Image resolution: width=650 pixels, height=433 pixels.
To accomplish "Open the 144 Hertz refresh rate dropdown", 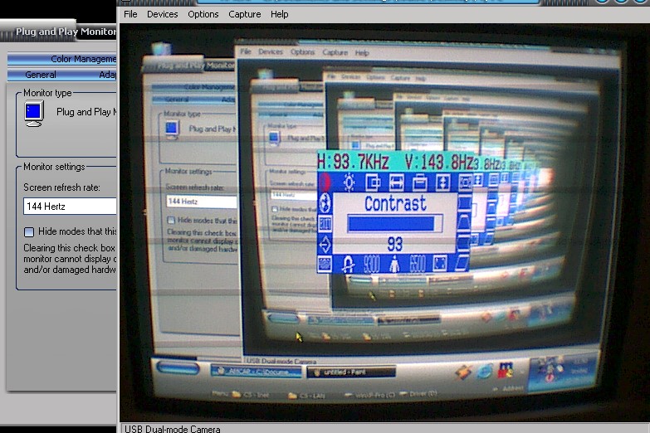I will click(70, 206).
